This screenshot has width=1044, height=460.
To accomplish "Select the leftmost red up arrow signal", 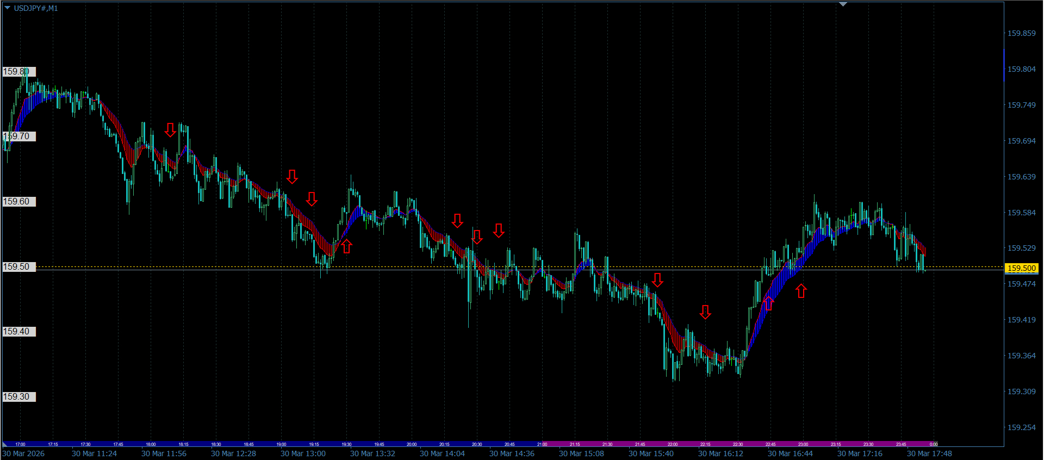I will click(x=346, y=246).
